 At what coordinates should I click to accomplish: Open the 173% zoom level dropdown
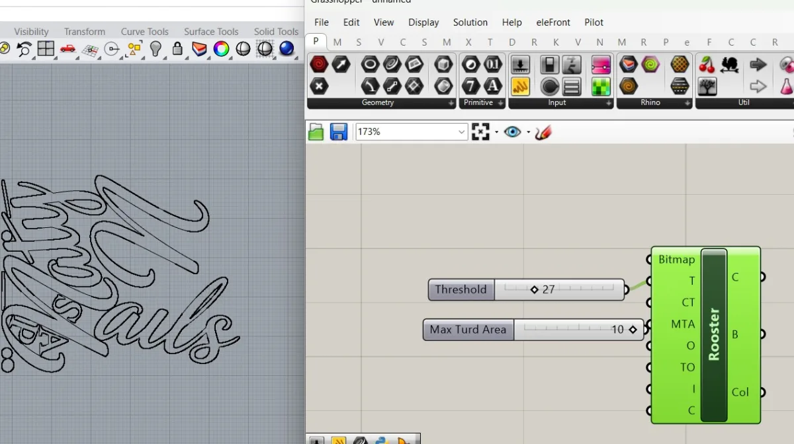pyautogui.click(x=462, y=132)
